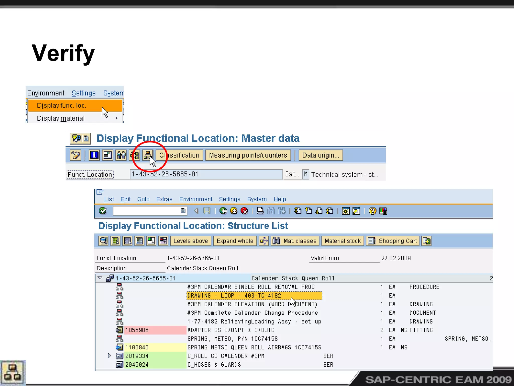This screenshot has width=514, height=386.
Task: Click the Next page icon
Action: coord(319,211)
